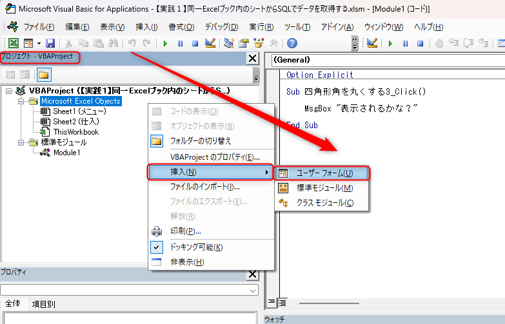Image resolution: width=505 pixels, height=324 pixels.
Task: Switch to Procedure View at code pane bottom
Action: click(x=272, y=303)
